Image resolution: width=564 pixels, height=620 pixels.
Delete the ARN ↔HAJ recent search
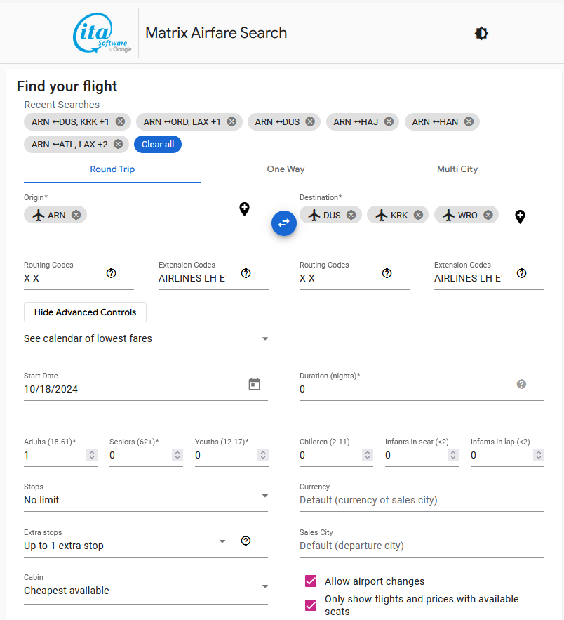[x=389, y=121]
